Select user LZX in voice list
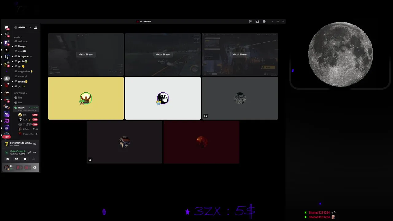The image size is (393, 221). pyautogui.click(x=25, y=120)
